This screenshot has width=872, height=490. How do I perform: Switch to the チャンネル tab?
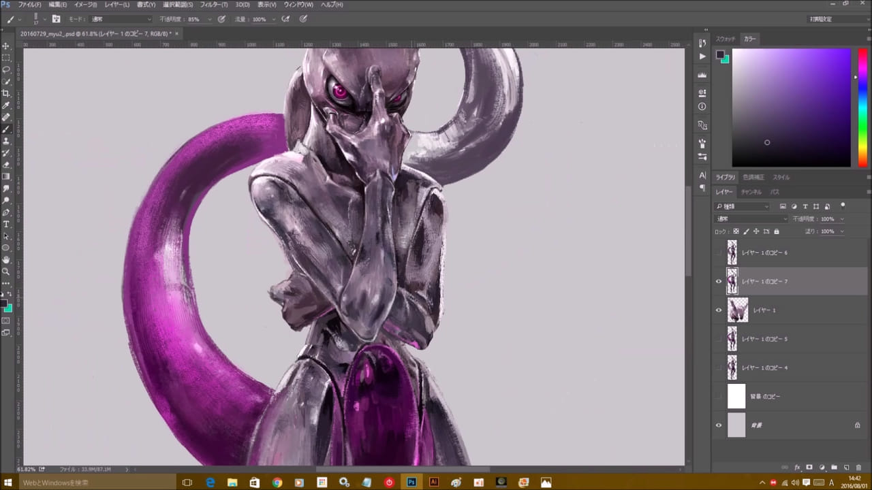click(x=750, y=192)
